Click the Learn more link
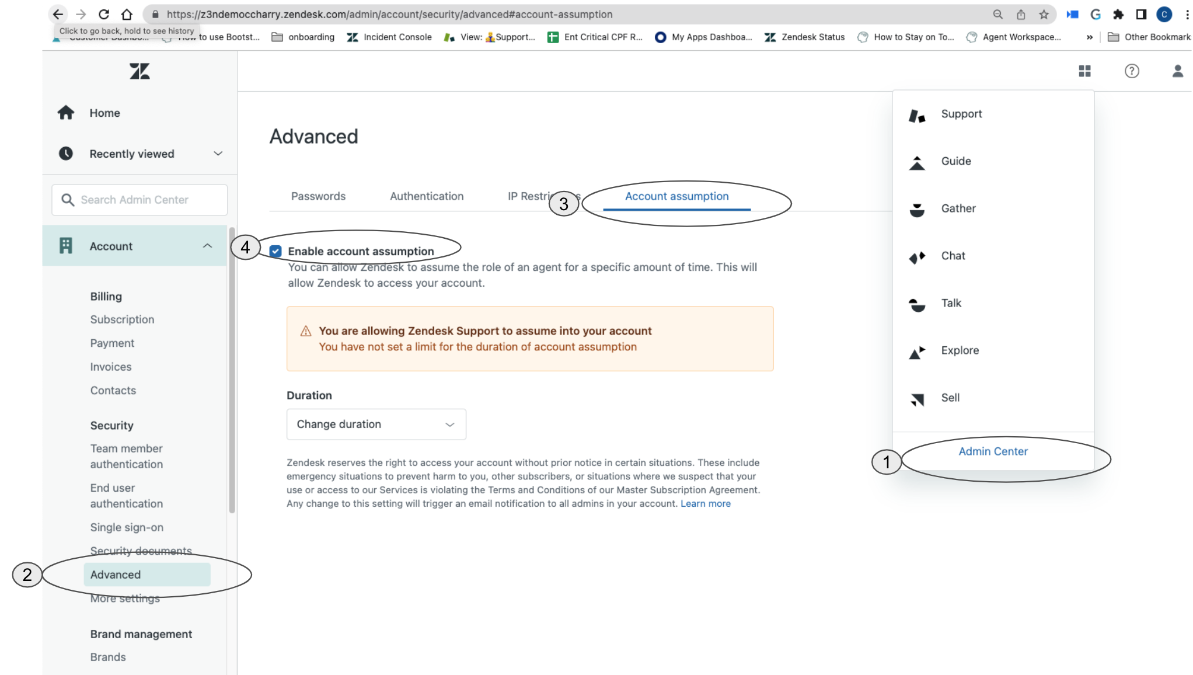The height and width of the screenshot is (675, 1193). (705, 504)
